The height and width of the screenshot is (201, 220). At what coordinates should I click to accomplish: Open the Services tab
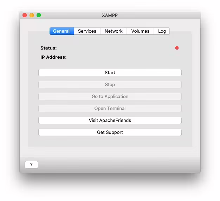pyautogui.click(x=87, y=31)
